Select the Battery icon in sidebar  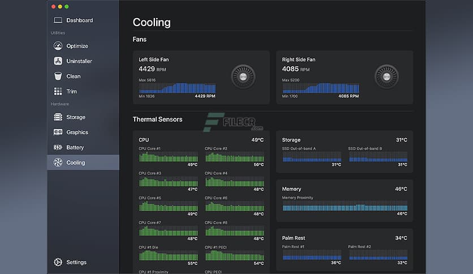coord(58,147)
